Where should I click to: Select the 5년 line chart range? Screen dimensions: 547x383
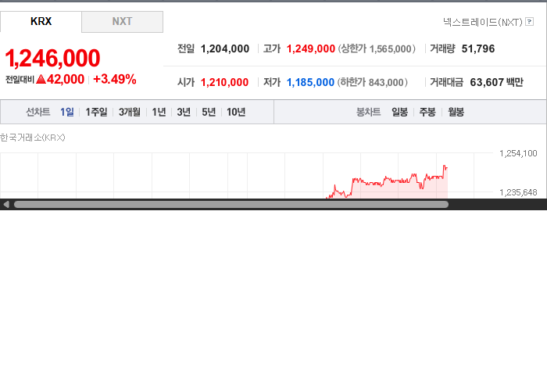(209, 112)
